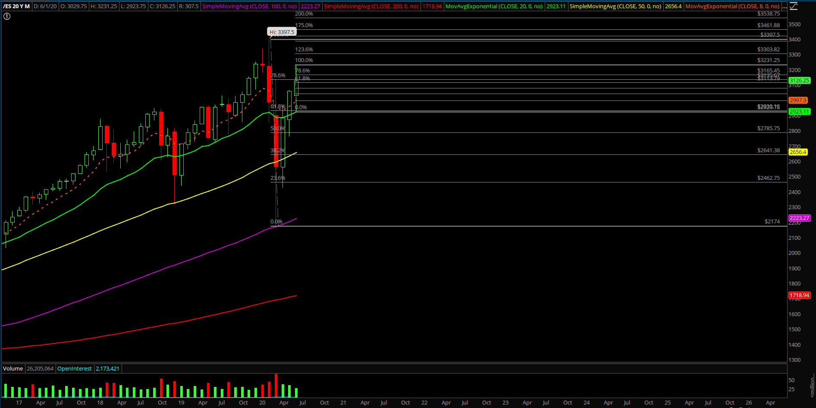This screenshot has height=408, width=816.
Task: Open SimpleMovingAvg (CLOSE, 200) study label
Action: point(371,6)
